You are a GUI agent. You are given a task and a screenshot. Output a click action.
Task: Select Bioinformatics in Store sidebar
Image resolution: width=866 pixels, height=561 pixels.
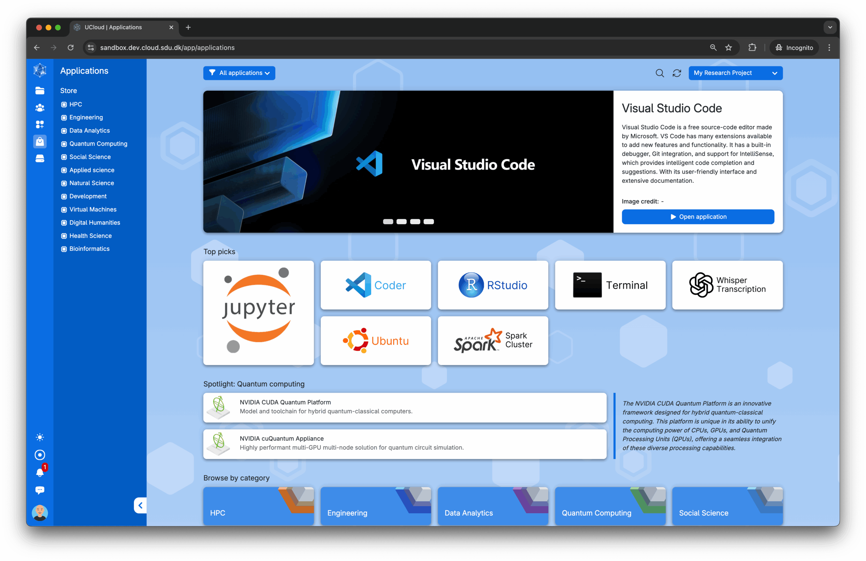(x=85, y=249)
